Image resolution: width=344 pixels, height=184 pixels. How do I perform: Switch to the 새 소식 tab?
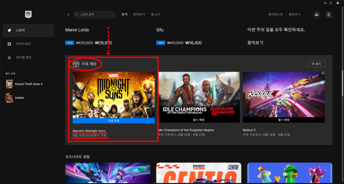[x=155, y=14]
